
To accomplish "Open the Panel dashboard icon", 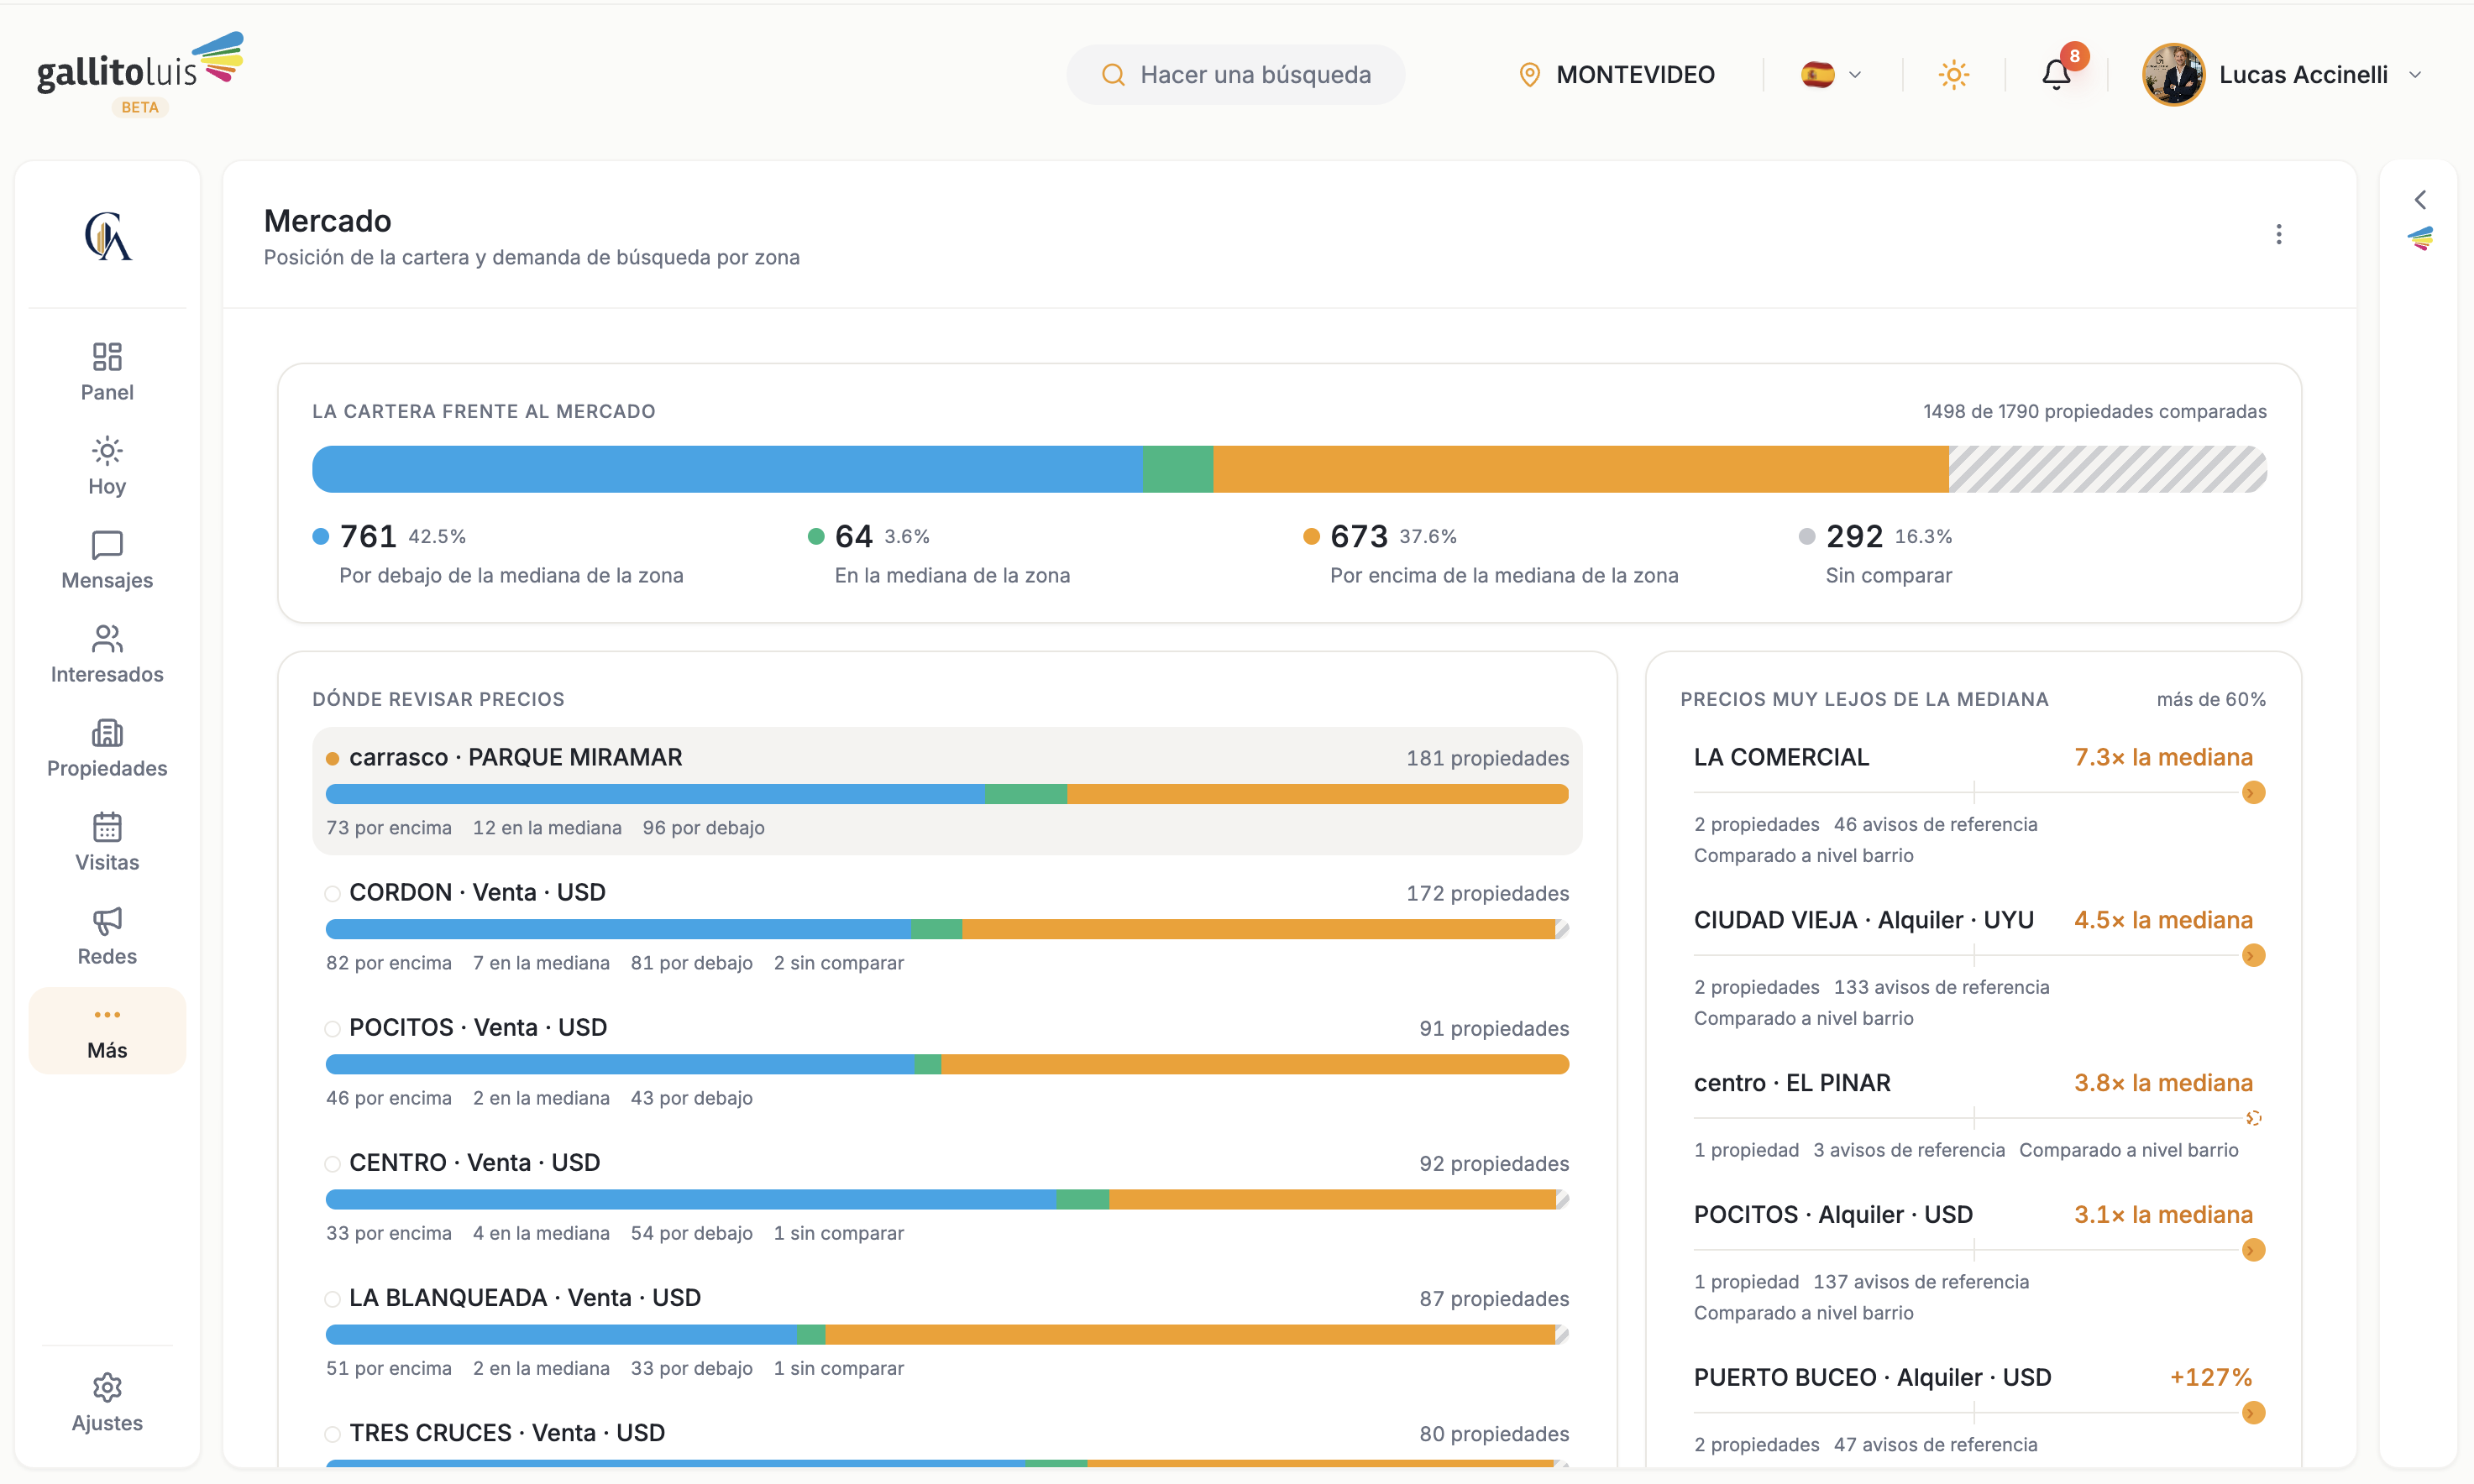I will coord(107,357).
